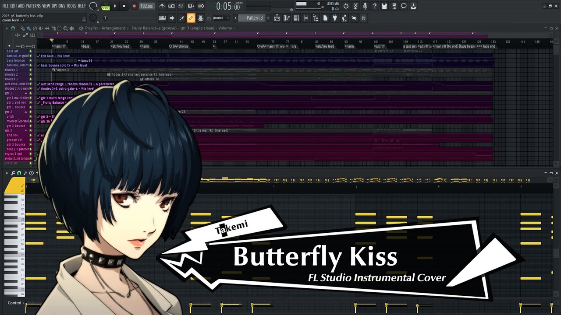Mute the gtr 1 end vol track

tap(30, 102)
